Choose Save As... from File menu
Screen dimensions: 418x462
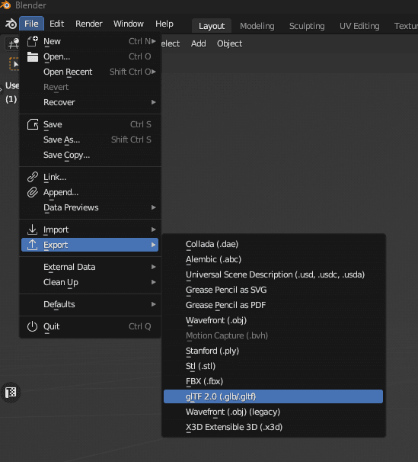(90, 140)
